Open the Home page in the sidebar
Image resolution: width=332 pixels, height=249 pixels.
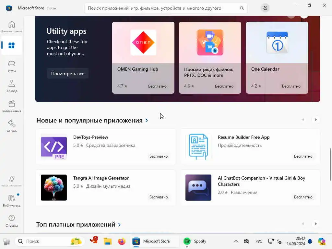pyautogui.click(x=12, y=27)
